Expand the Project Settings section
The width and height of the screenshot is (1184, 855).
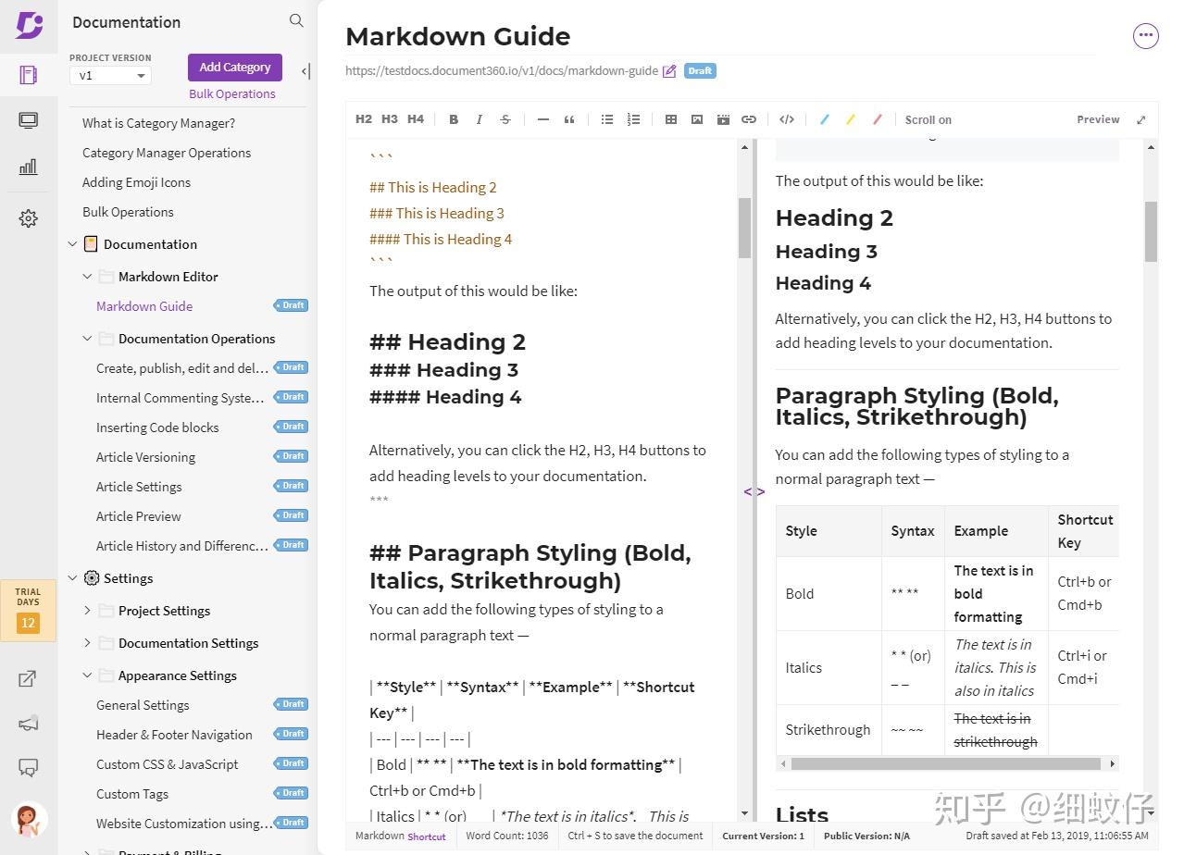[86, 610]
